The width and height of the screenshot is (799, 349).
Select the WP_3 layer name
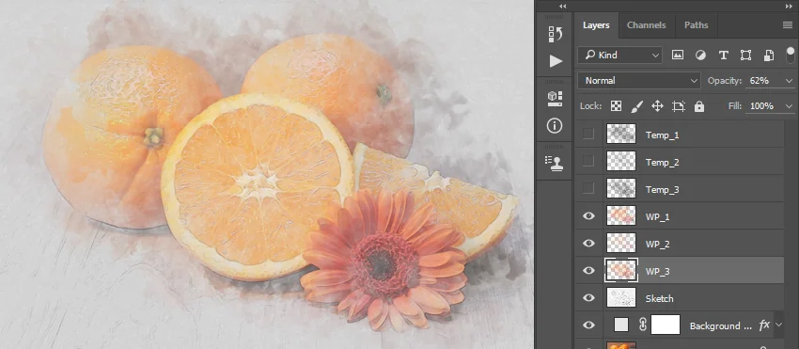(x=657, y=272)
